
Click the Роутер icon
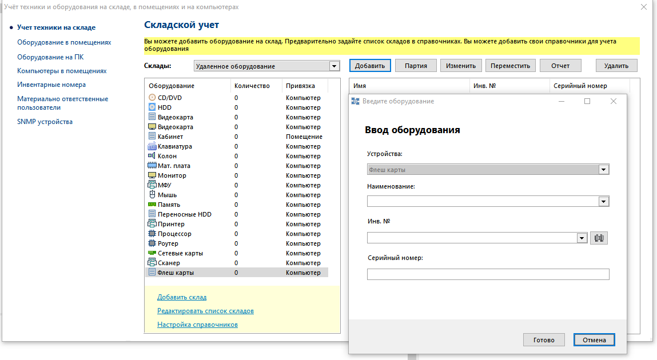pos(152,243)
